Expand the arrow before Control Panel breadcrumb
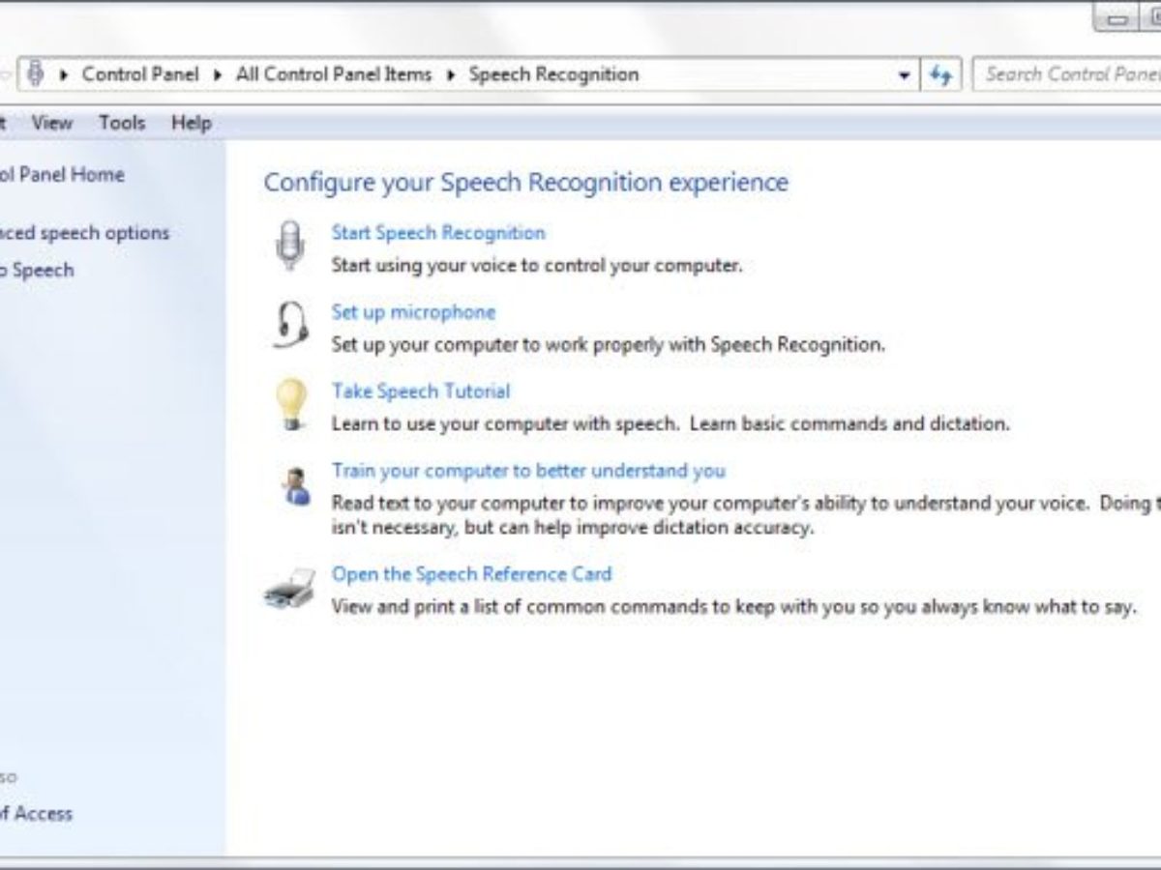1161x870 pixels. coord(65,74)
